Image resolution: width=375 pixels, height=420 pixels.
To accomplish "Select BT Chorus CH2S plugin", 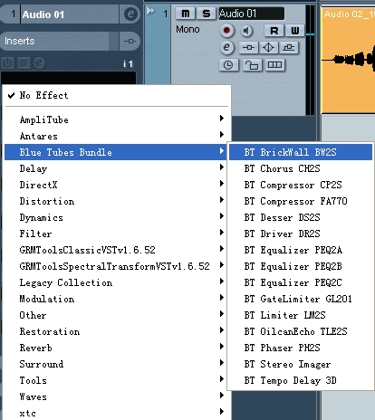I will [301, 168].
